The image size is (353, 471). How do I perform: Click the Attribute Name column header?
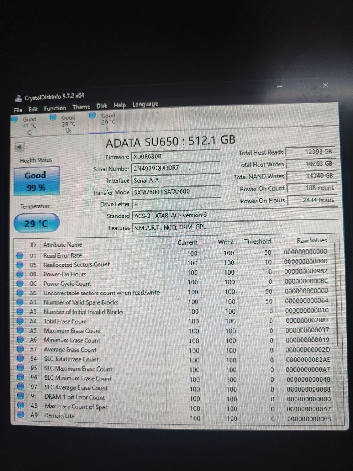[x=63, y=245]
